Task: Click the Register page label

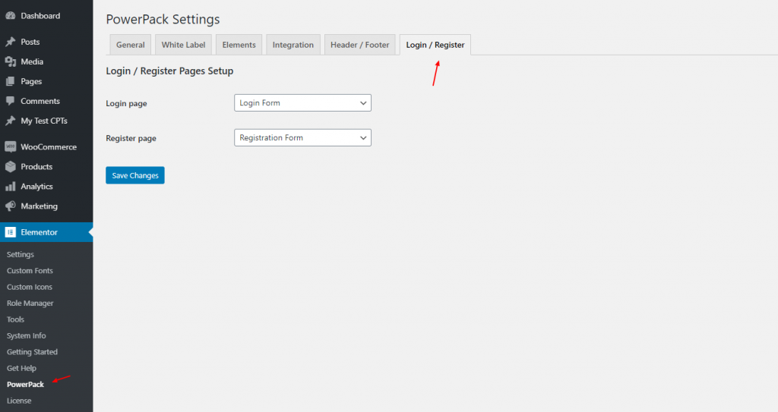Action: pyautogui.click(x=131, y=138)
